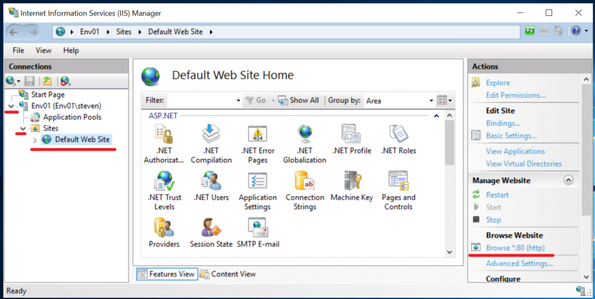This screenshot has height=299, width=595.
Task: Click the Delete Connection icon in Connections toolbar
Action: (65, 81)
